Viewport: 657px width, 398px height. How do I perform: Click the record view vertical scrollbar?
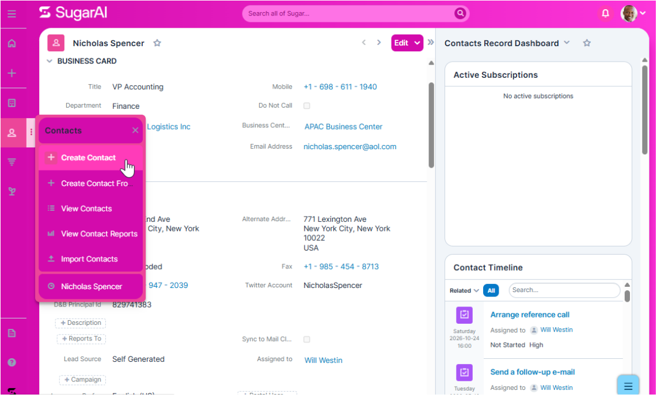[x=431, y=125]
